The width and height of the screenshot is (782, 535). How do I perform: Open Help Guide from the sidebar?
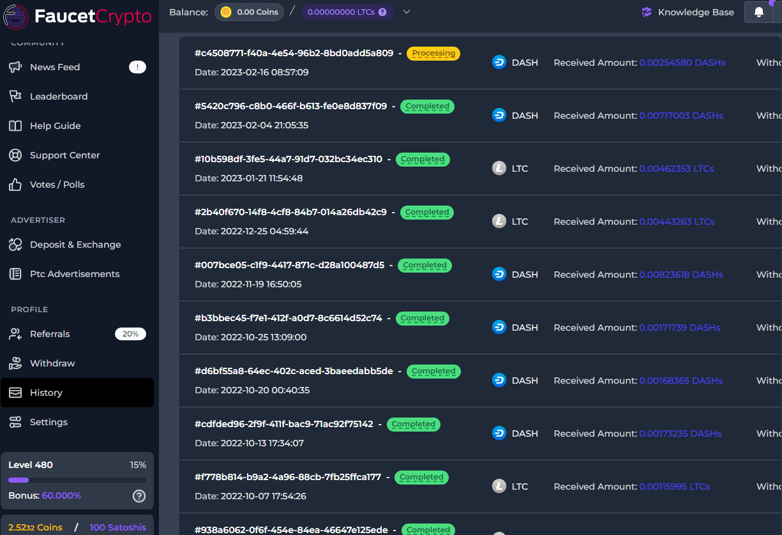click(77, 126)
